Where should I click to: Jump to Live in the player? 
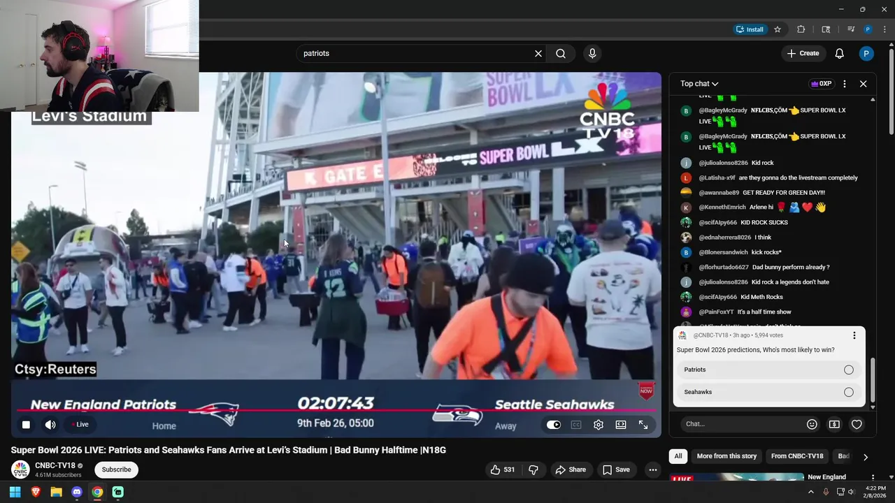click(79, 424)
